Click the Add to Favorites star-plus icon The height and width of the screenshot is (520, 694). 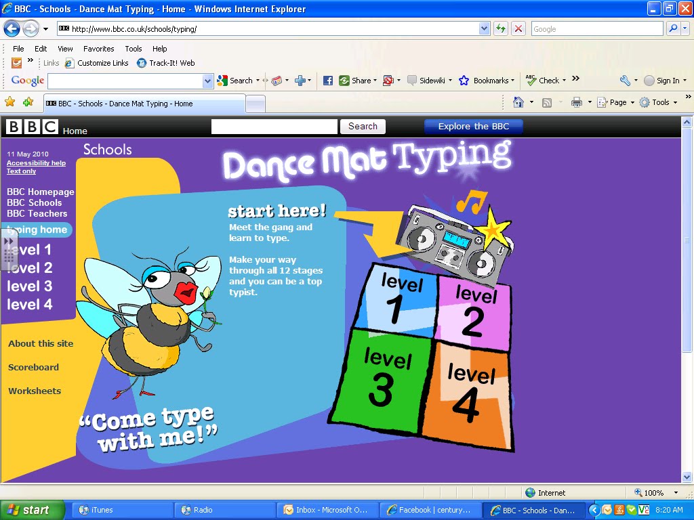28,102
